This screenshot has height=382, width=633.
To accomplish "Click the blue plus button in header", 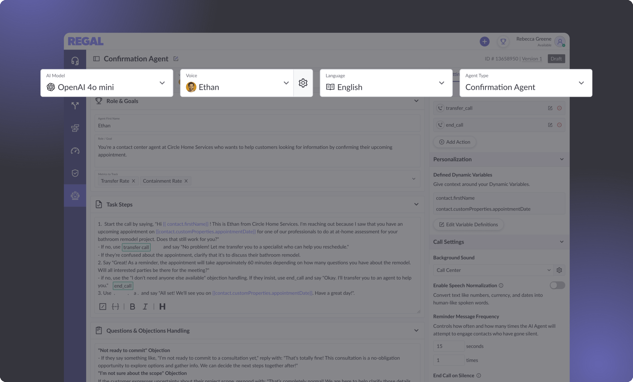I will [x=484, y=41].
